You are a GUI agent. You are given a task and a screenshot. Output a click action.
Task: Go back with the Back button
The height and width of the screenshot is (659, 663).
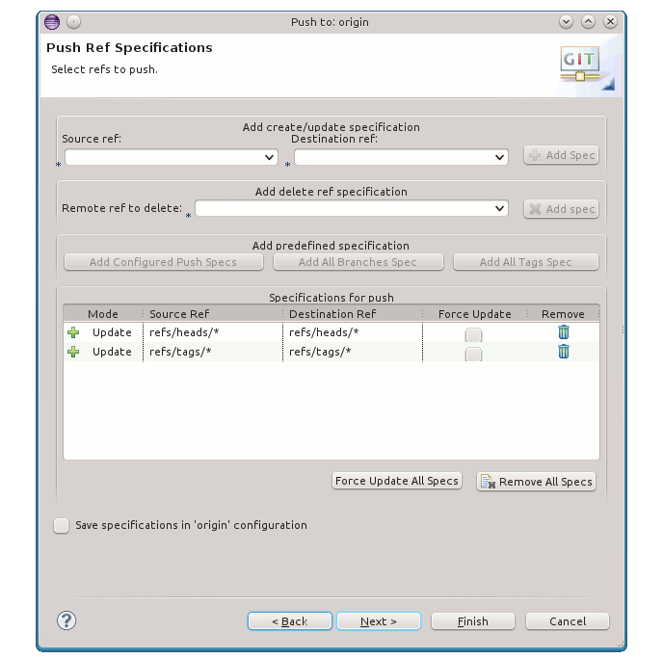tap(290, 621)
